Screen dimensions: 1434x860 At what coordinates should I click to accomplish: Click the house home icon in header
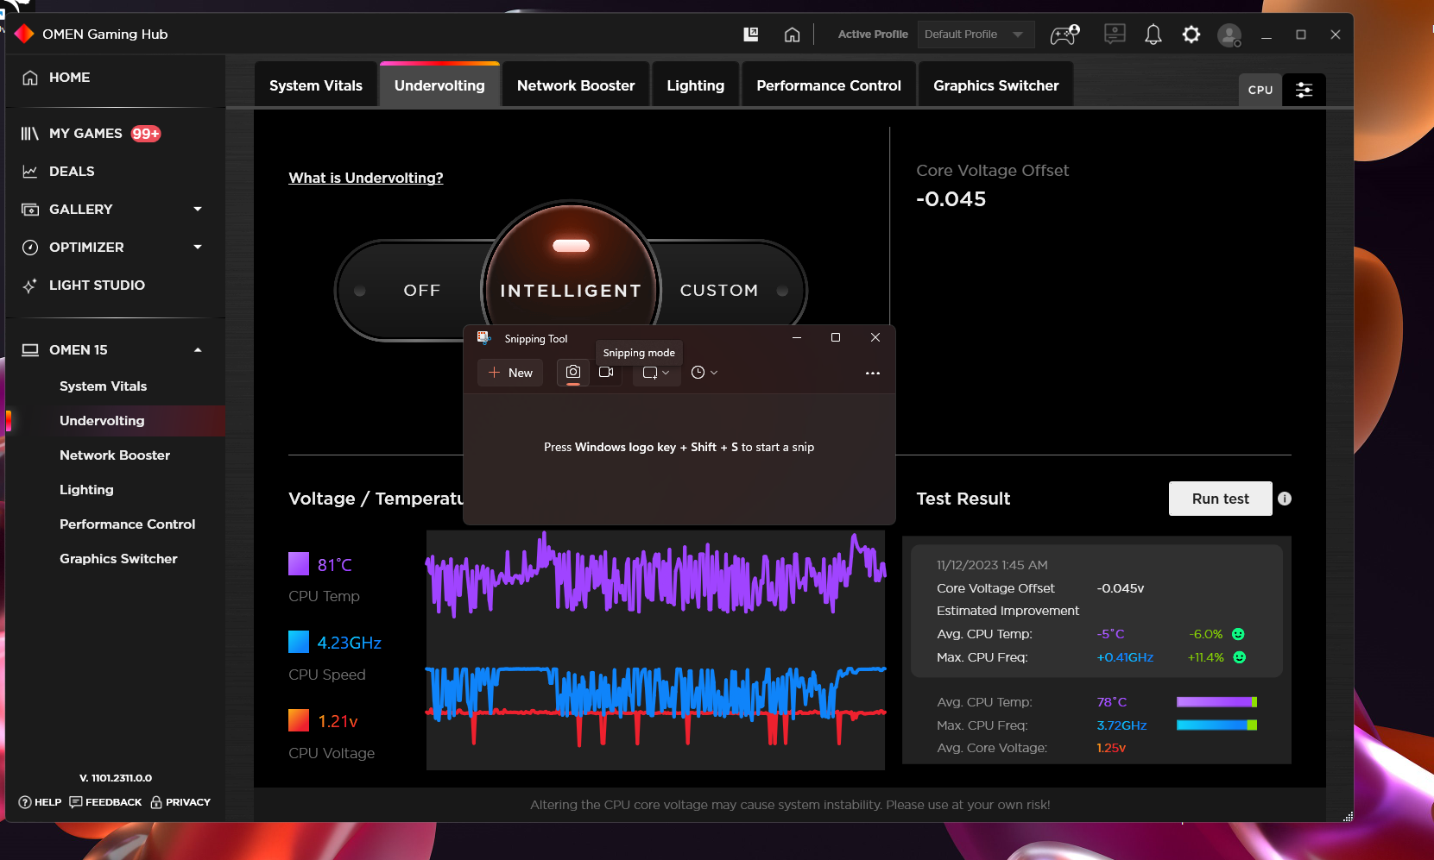pos(792,35)
